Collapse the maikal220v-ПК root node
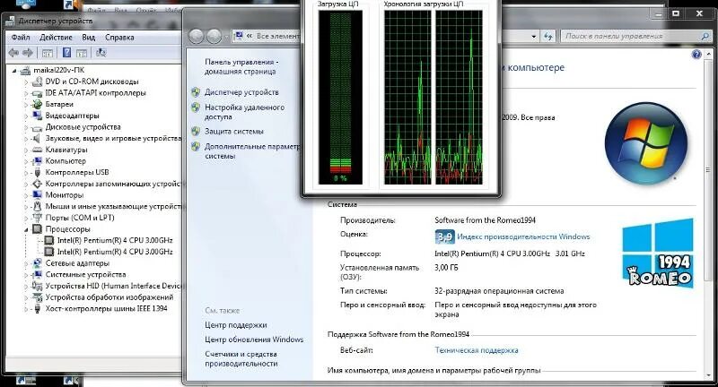 [x=14, y=71]
